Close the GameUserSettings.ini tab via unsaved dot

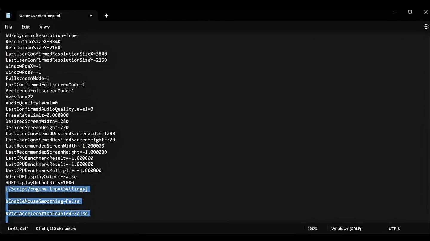[x=91, y=15]
